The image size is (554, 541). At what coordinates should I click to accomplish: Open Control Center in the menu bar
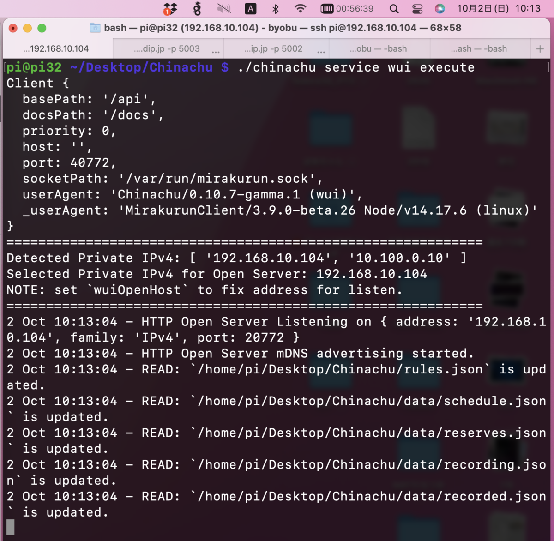click(418, 8)
